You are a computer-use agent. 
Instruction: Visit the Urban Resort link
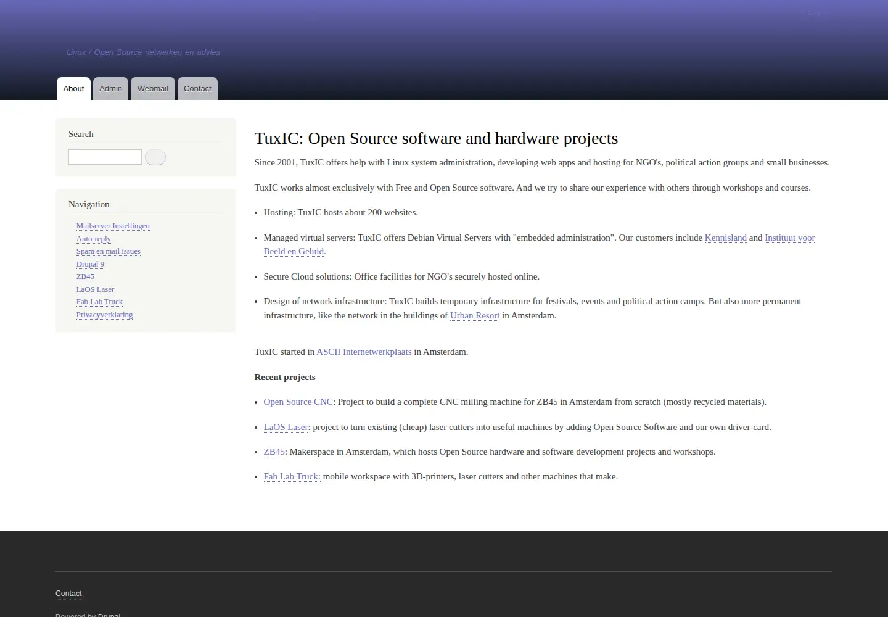475,315
